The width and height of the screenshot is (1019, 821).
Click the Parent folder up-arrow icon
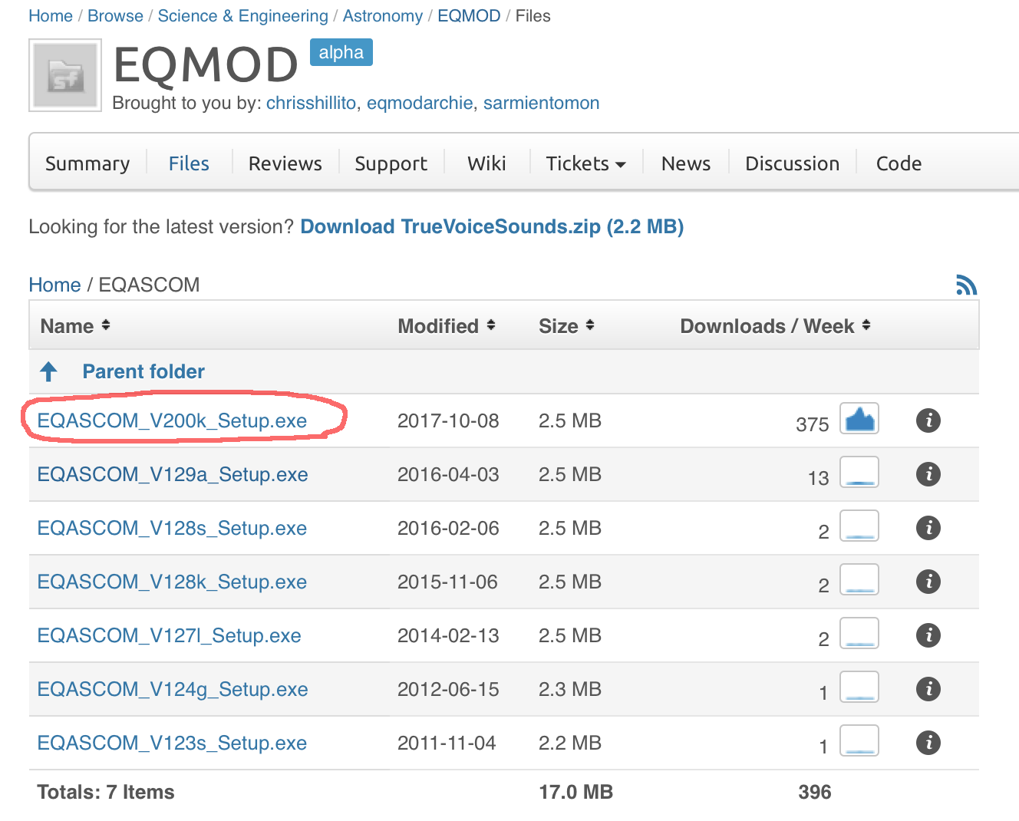(48, 371)
